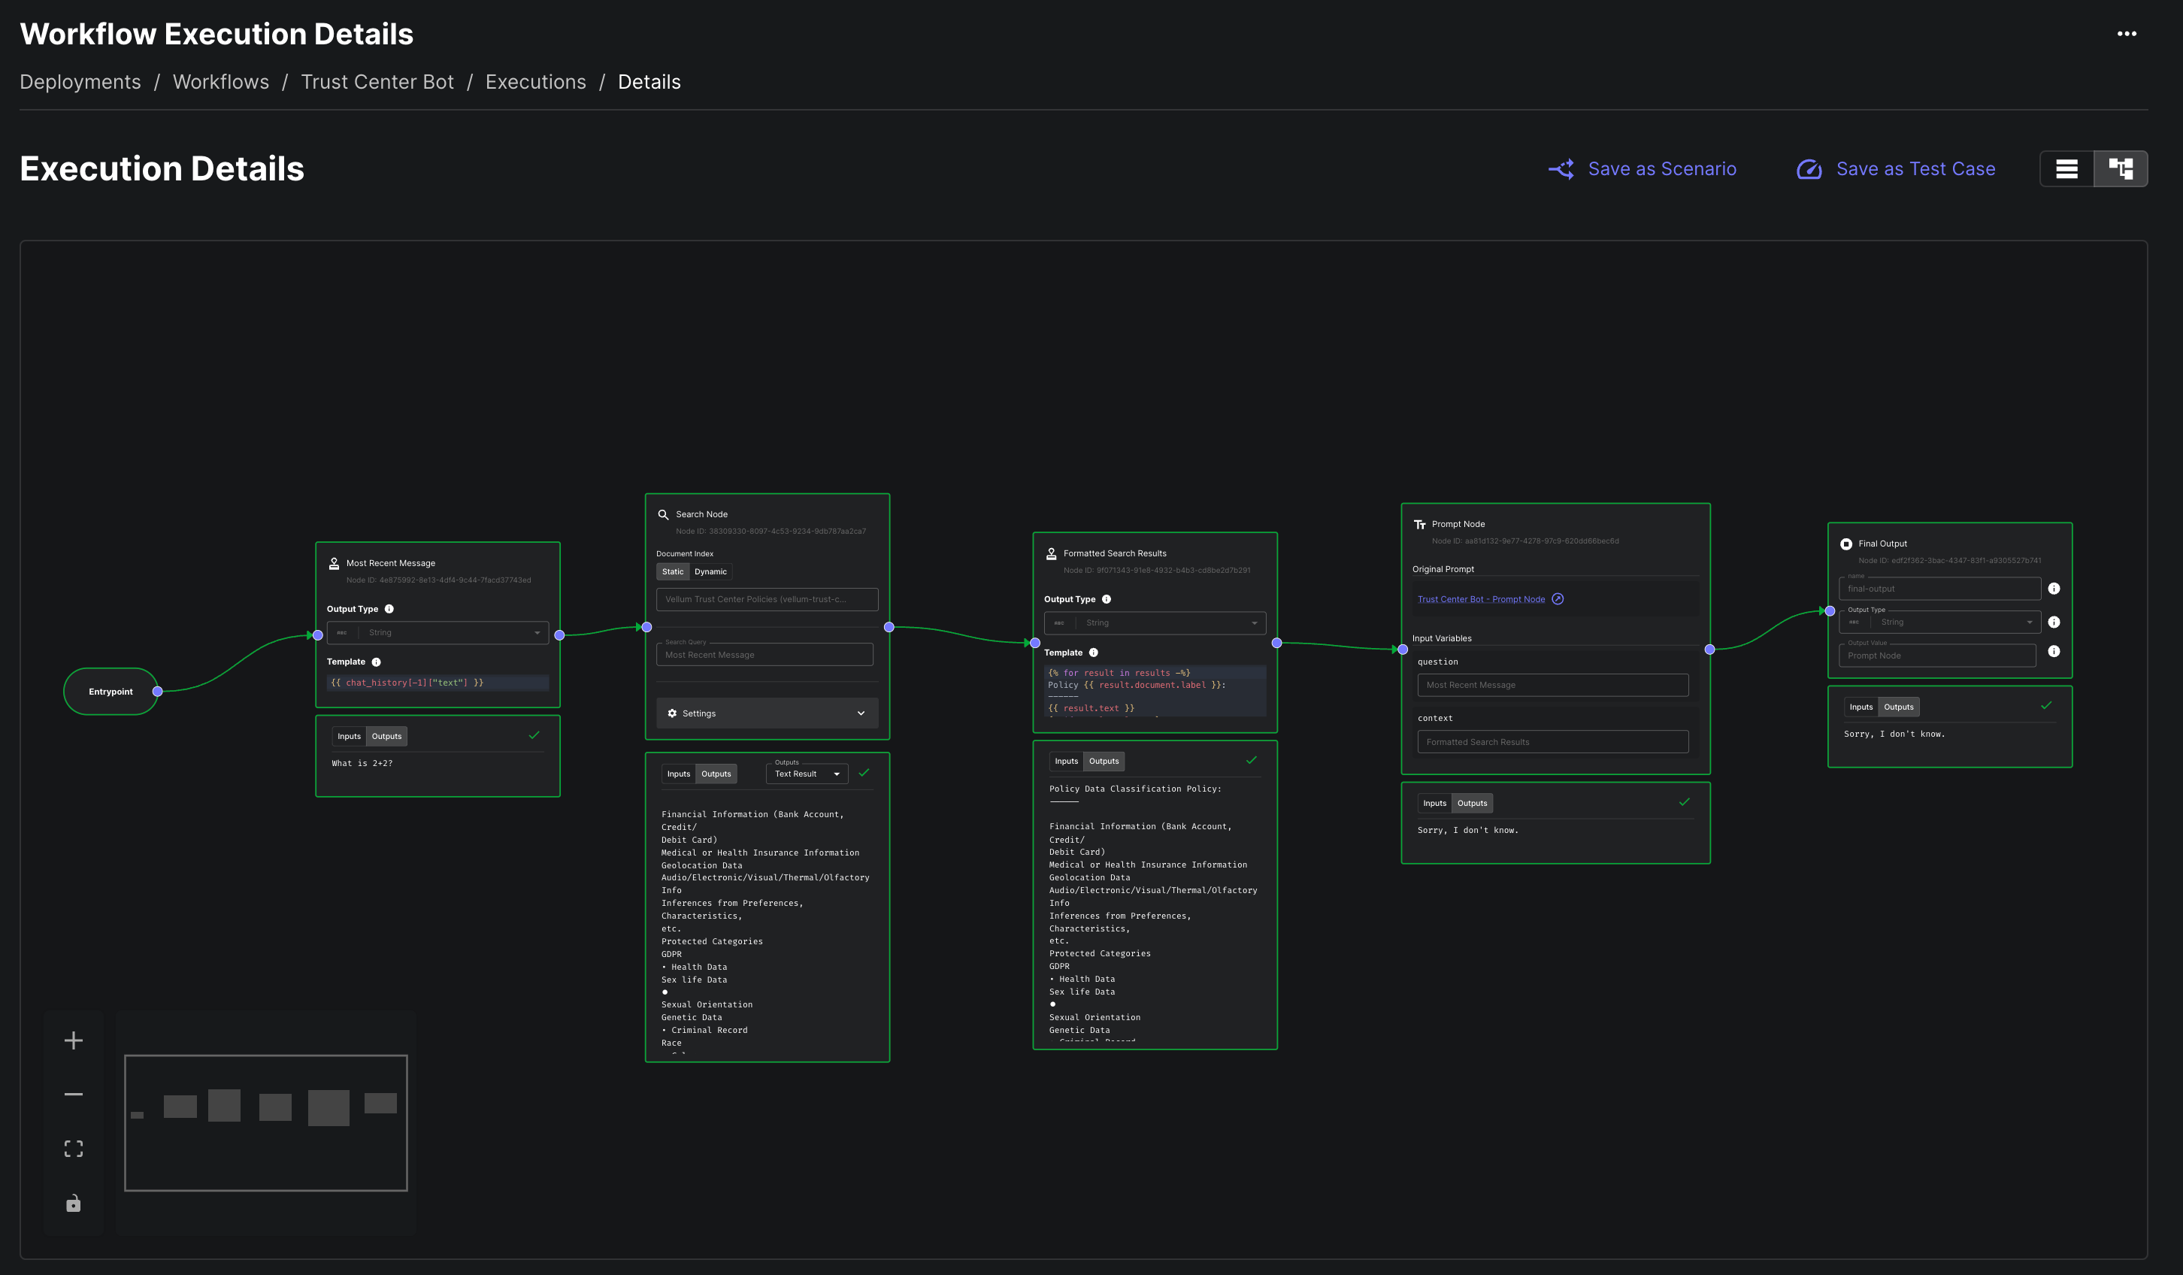
Task: Open Outputs tab under Search Node
Action: (716, 774)
